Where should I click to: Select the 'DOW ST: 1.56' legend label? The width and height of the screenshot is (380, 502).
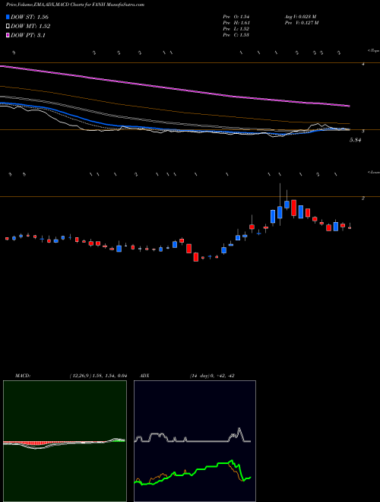(x=30, y=17)
